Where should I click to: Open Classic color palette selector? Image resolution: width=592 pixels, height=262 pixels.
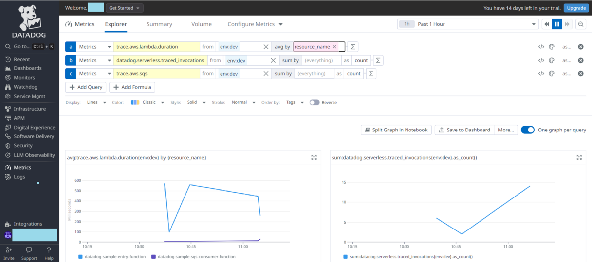[148, 102]
